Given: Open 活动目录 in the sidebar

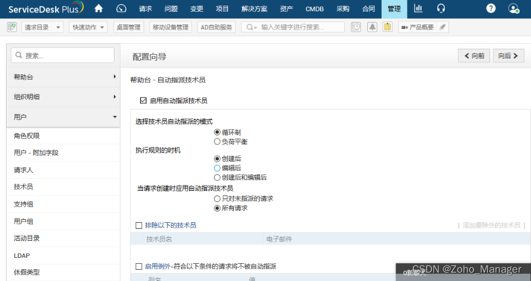Looking at the screenshot, I should coord(63,238).
